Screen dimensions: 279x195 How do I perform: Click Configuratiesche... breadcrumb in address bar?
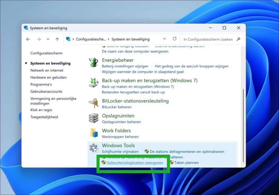pyautogui.click(x=91, y=39)
